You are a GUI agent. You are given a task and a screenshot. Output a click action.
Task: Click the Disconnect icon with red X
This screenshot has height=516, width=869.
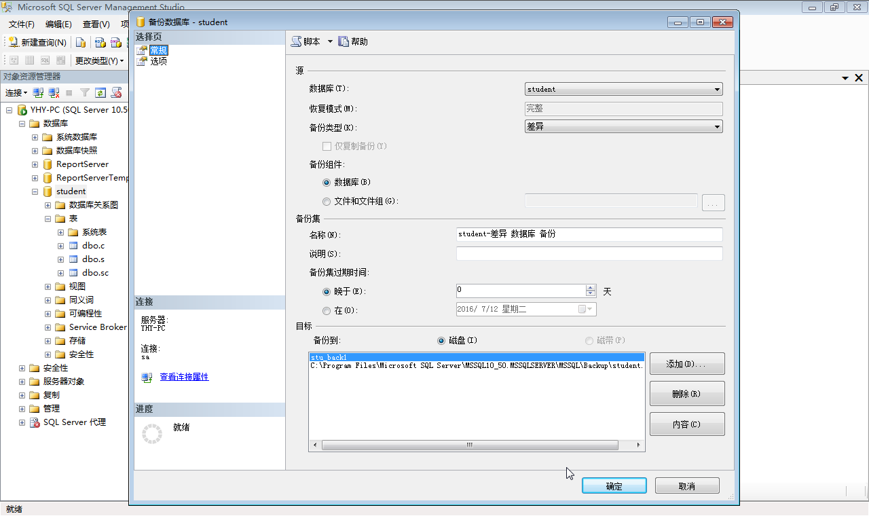54,92
